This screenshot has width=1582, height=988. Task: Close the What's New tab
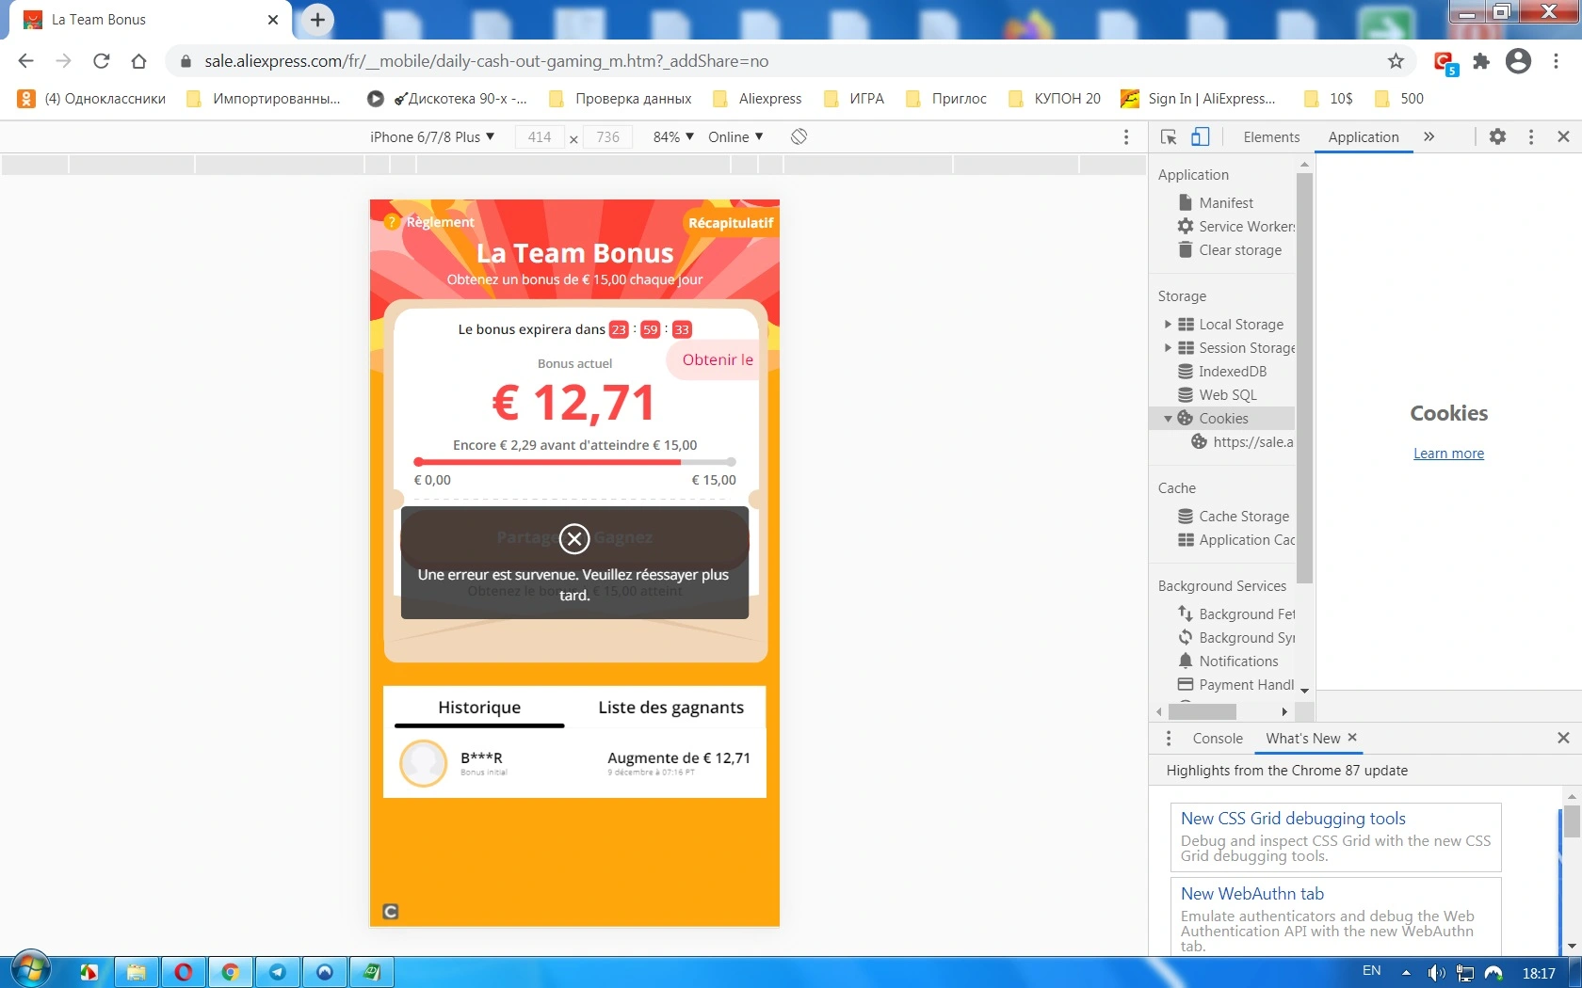pyautogui.click(x=1352, y=738)
